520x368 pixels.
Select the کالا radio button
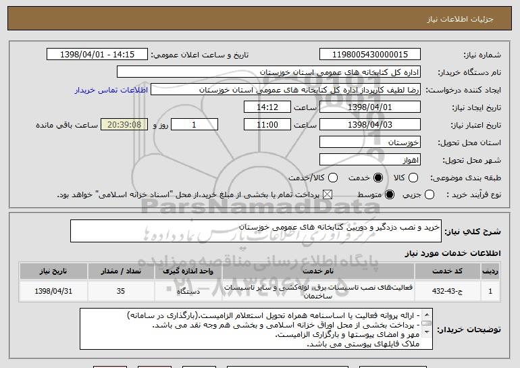413,178
